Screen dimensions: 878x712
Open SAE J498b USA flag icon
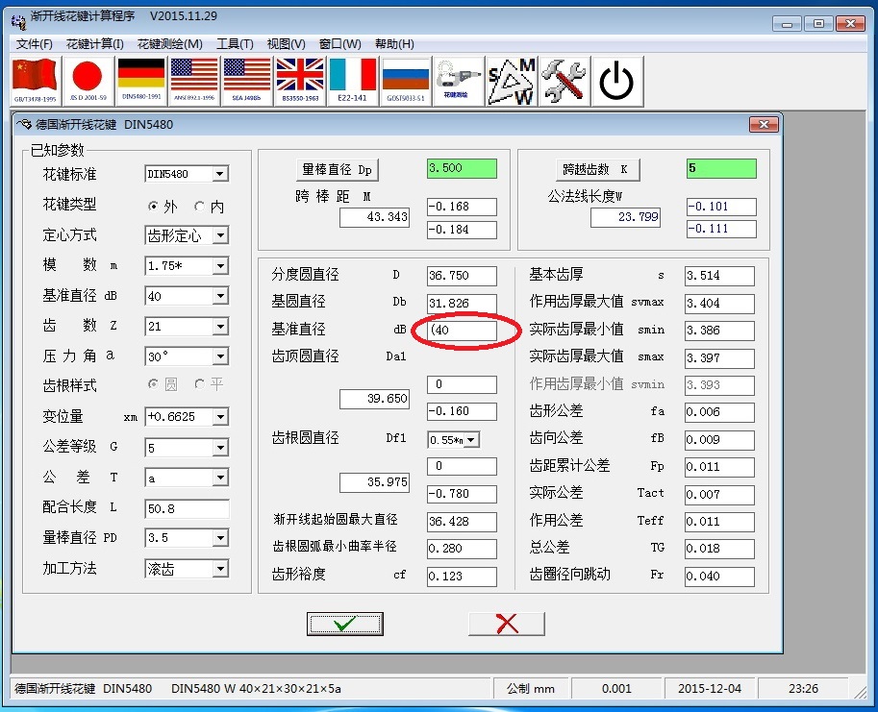point(246,81)
